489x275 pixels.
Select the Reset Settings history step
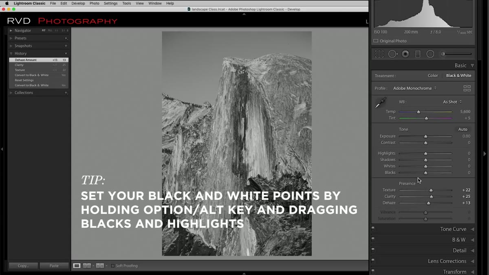(x=39, y=80)
